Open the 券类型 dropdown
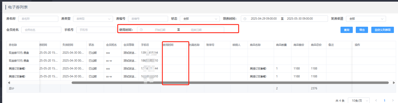Image resolution: width=398 pixels, height=103 pixels. click(93, 19)
